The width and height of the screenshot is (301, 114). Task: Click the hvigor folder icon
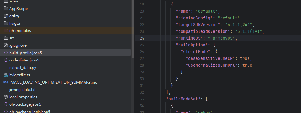tap(6, 23)
